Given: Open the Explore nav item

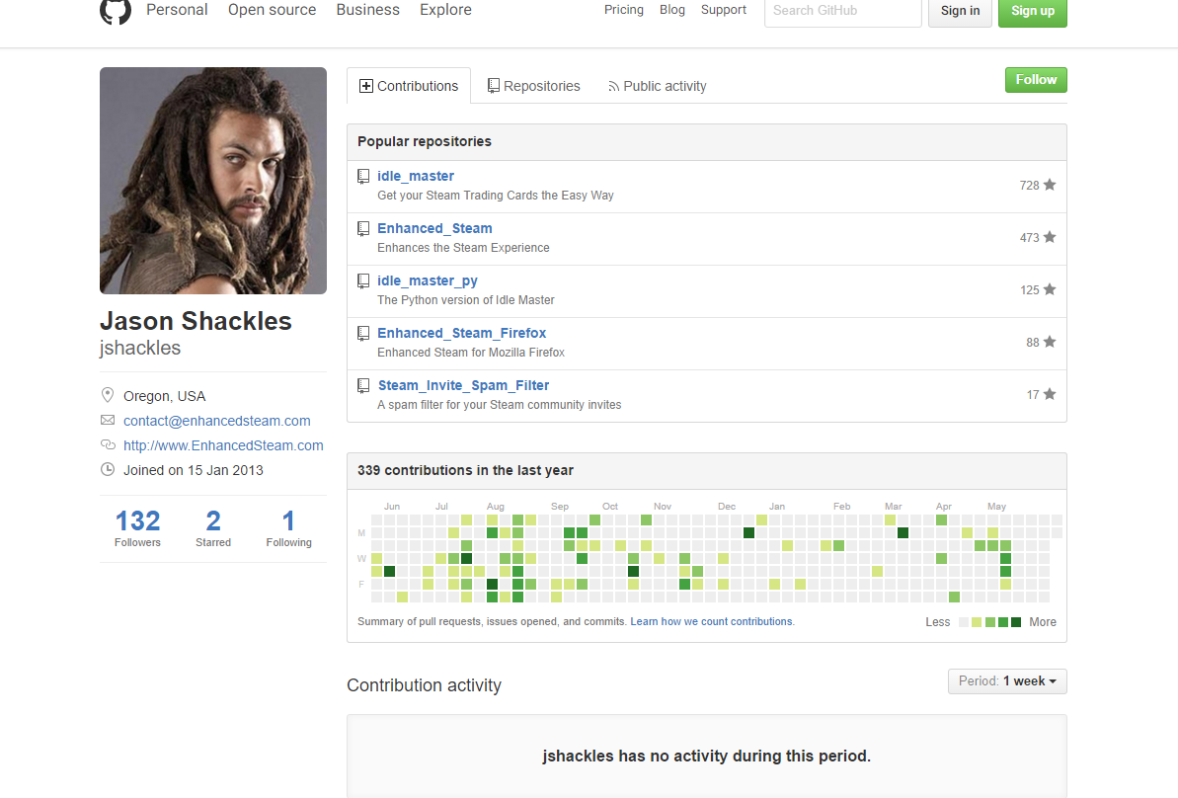Looking at the screenshot, I should [x=445, y=10].
